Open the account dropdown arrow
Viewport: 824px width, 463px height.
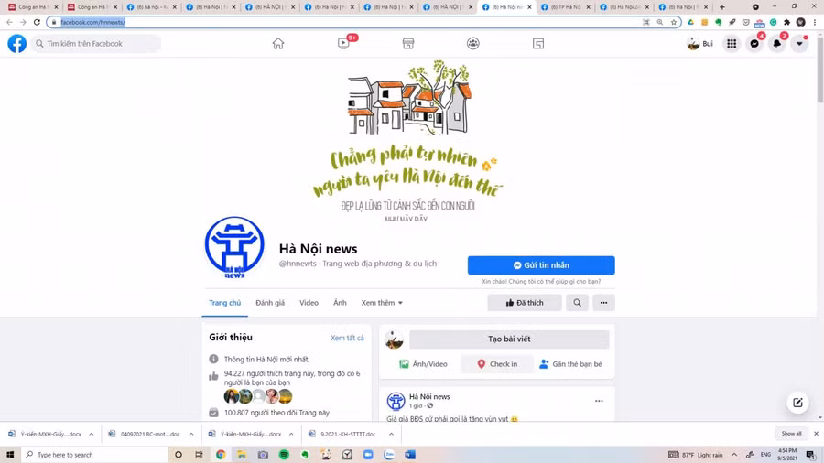click(800, 44)
